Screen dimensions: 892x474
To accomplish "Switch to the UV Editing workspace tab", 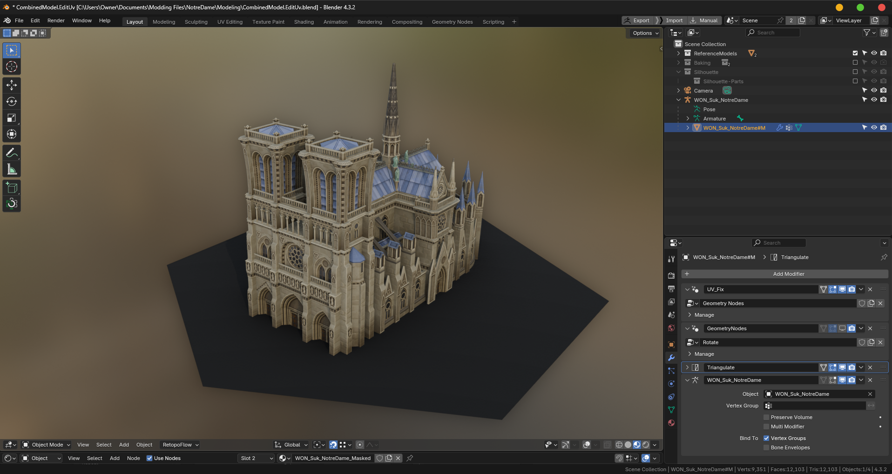I will point(230,22).
